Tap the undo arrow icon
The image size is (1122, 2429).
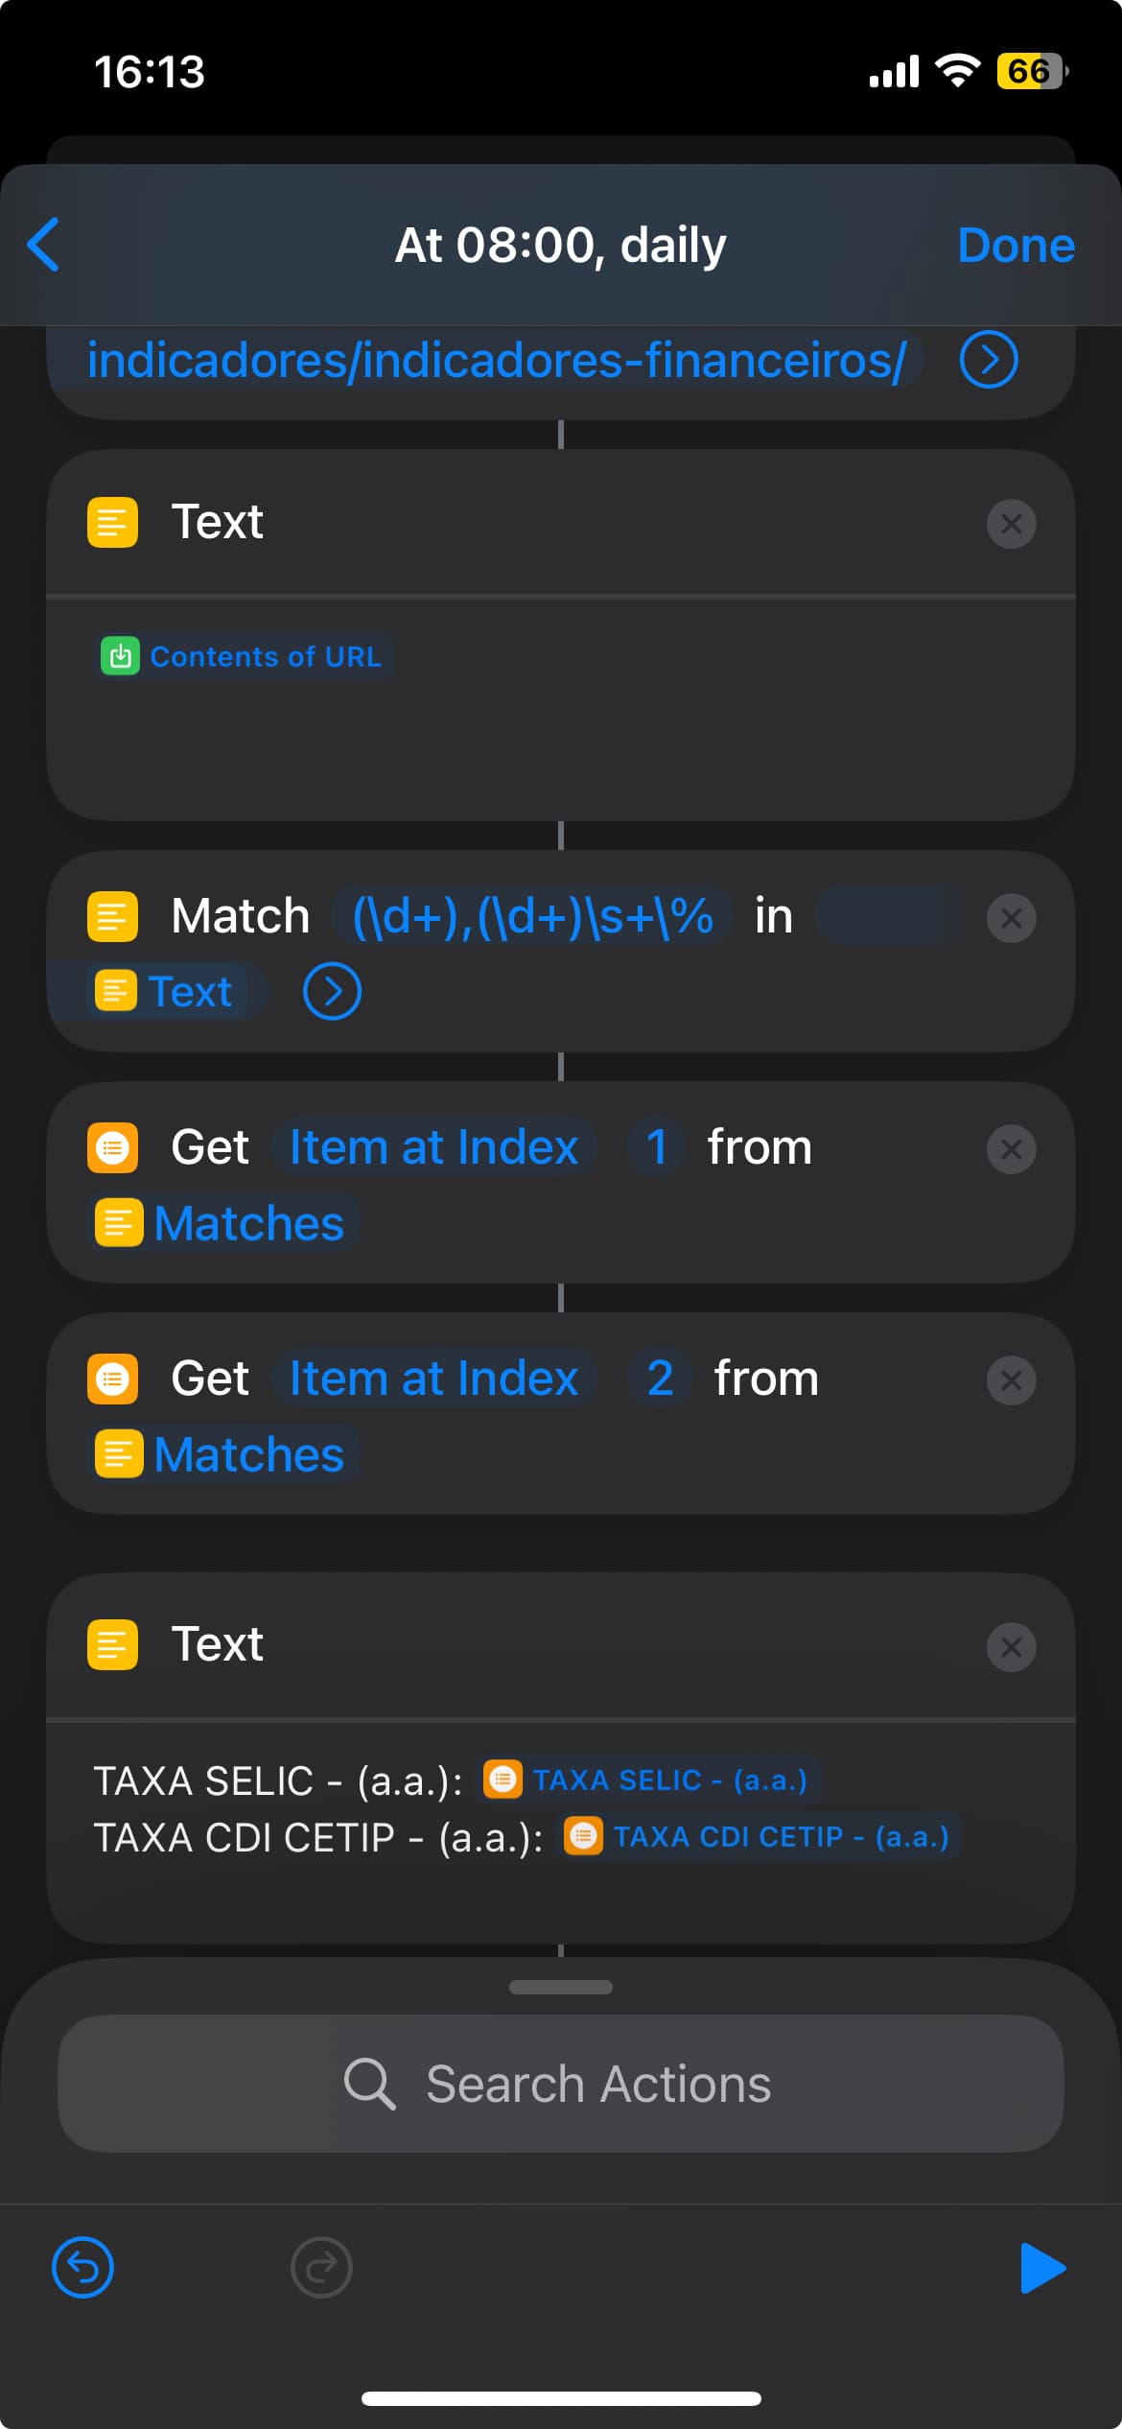[82, 2268]
